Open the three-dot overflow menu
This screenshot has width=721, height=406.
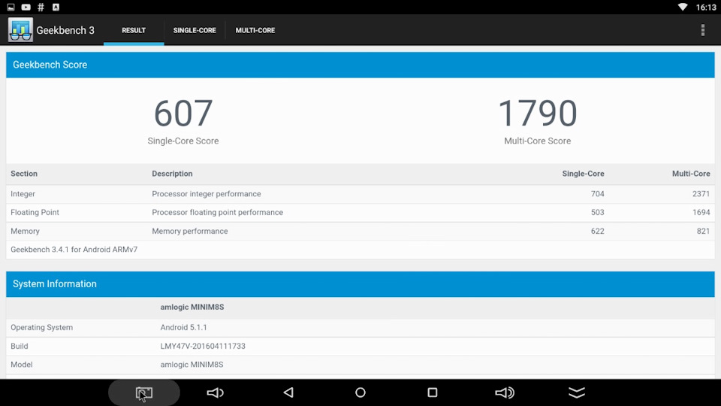703,30
